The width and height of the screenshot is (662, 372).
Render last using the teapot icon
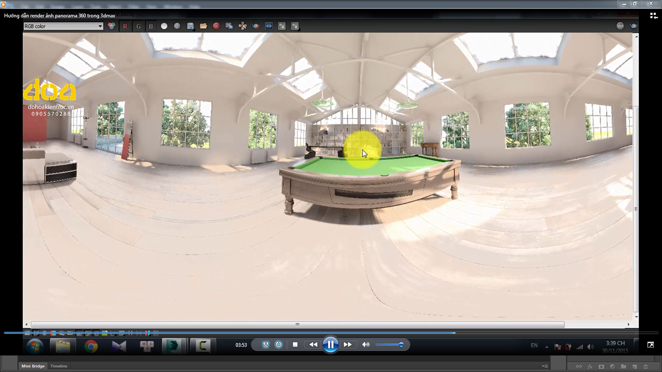[255, 25]
